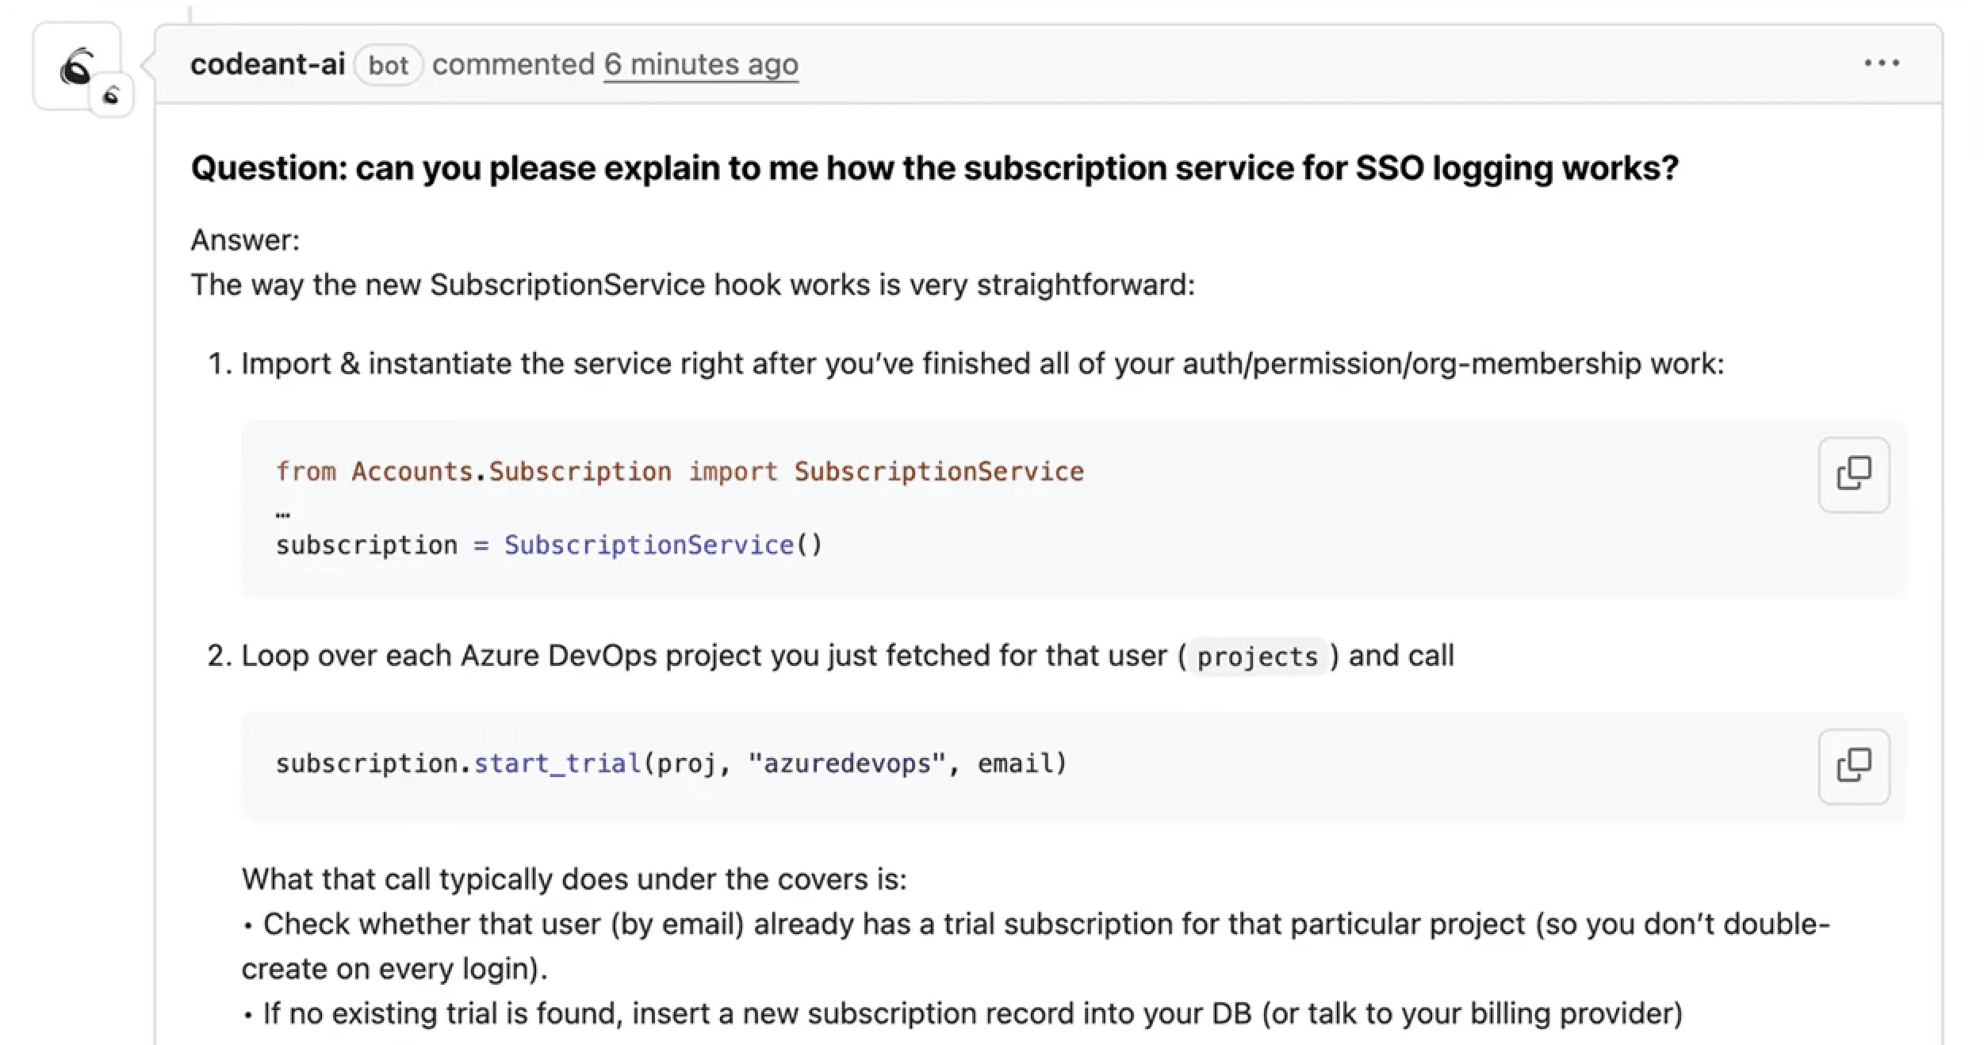Click the 'from Accounts.Subscription' import line
Viewport: 1984px width, 1045px height.
pyautogui.click(x=474, y=470)
